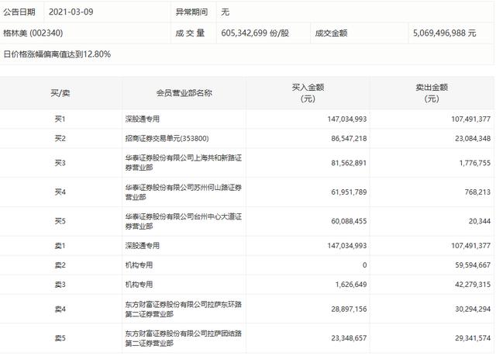Click 机构专用 in the 卖2 row
This screenshot has height=356, width=496.
pyautogui.click(x=139, y=264)
